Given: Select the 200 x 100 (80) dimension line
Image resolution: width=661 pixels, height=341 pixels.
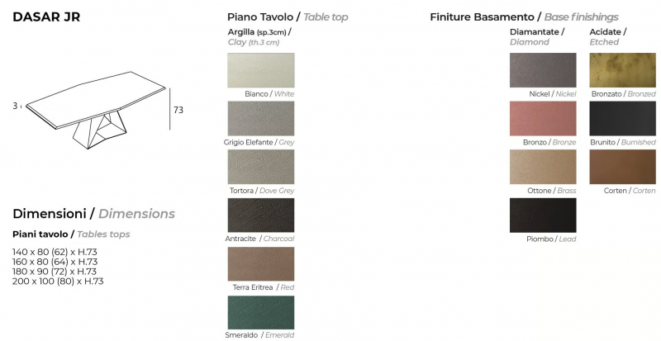Looking at the screenshot, I should pyautogui.click(x=58, y=282).
